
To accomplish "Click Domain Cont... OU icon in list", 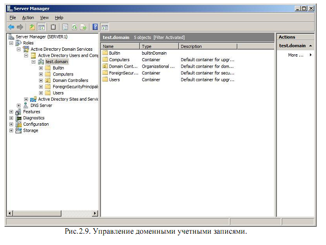I will pos(105,66).
